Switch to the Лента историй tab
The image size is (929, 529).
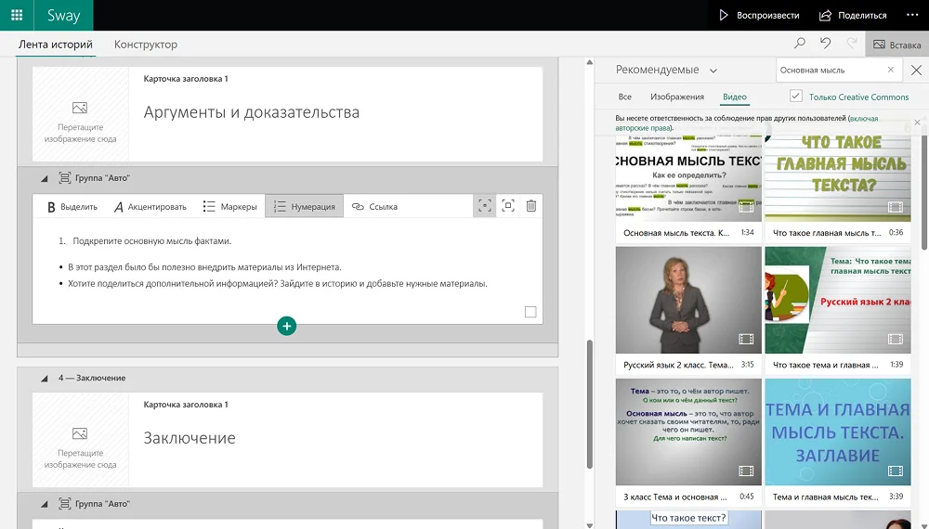click(x=55, y=45)
